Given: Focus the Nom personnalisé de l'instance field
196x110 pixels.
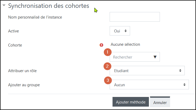Looking at the screenshot, I should click(x=135, y=17).
